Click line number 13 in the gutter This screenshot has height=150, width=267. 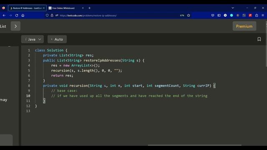(x=28, y=111)
